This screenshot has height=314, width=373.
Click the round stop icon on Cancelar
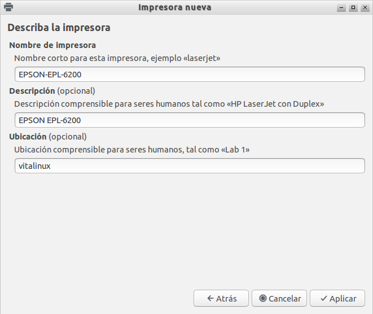click(x=263, y=298)
